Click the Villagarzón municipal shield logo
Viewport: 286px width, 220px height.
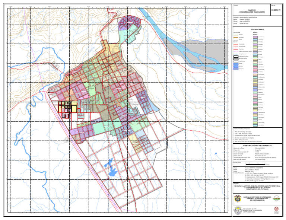(238, 211)
